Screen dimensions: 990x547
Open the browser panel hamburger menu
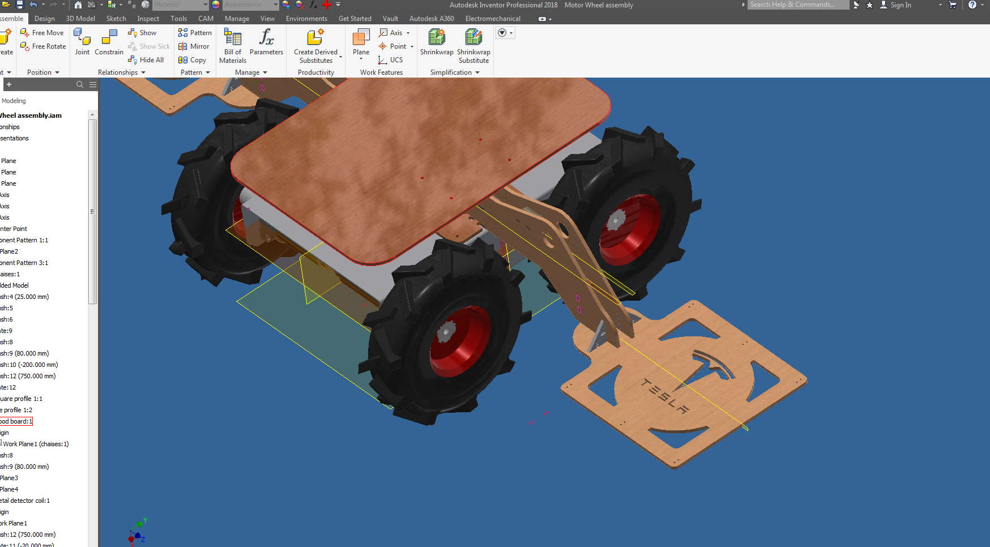click(x=93, y=84)
